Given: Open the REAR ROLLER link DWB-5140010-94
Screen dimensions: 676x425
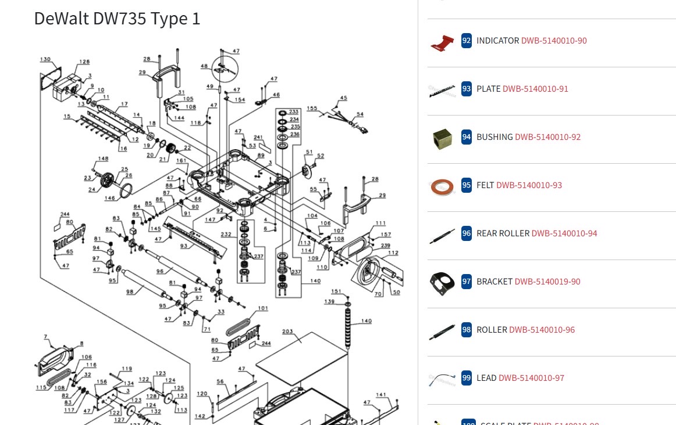Looking at the screenshot, I should pos(564,233).
